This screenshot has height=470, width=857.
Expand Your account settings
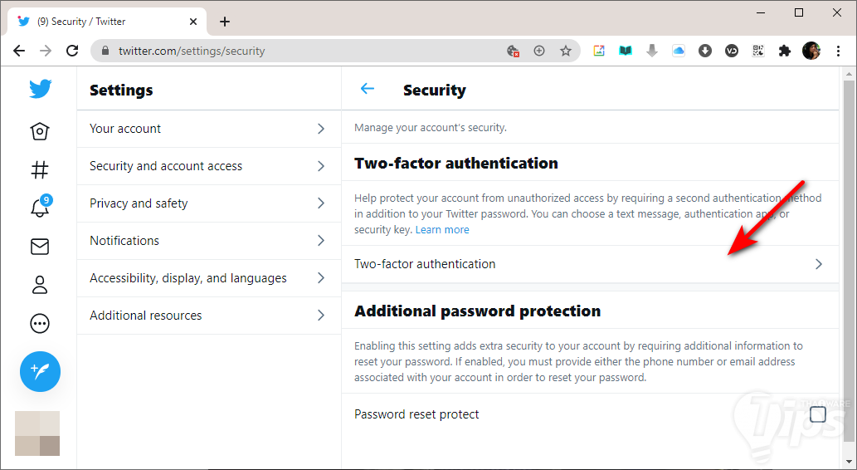pyautogui.click(x=208, y=129)
